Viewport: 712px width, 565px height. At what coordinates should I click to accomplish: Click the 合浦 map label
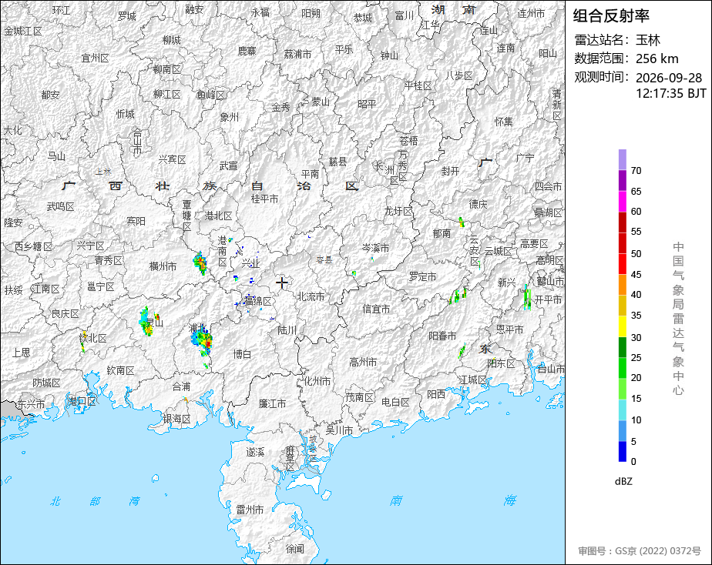click(181, 386)
